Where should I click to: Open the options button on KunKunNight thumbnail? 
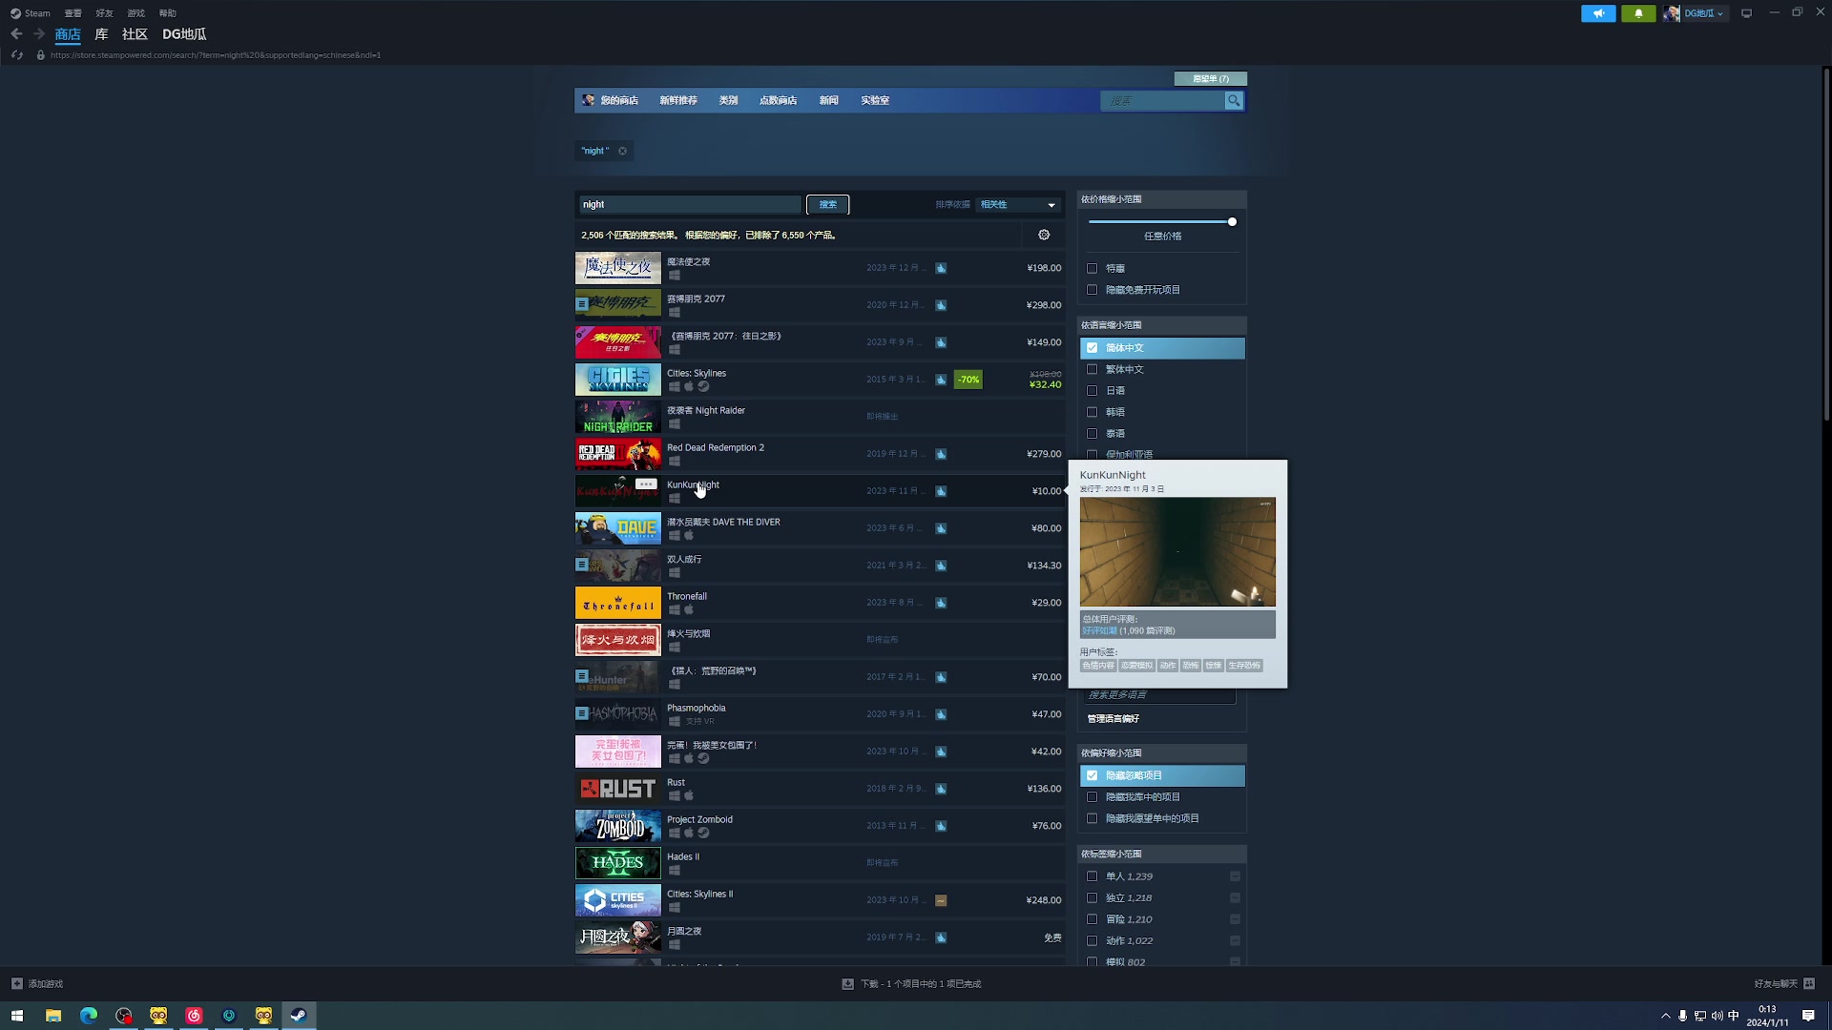[x=646, y=484]
